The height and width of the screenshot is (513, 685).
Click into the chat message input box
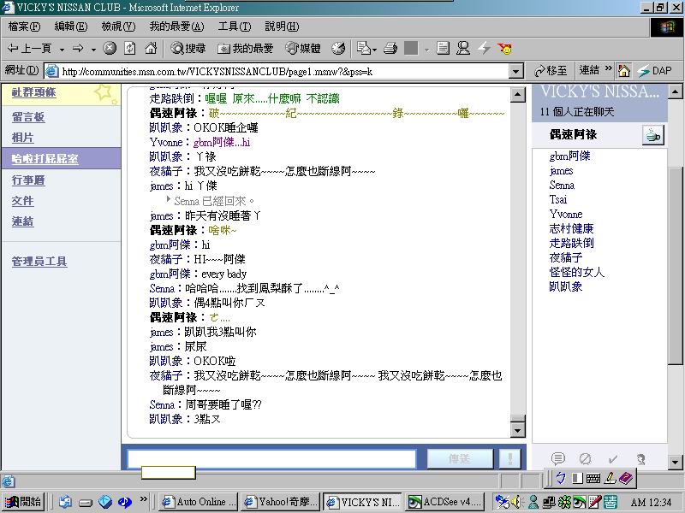pyautogui.click(x=259, y=459)
